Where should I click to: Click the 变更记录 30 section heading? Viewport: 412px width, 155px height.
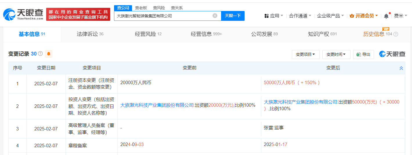pyautogui.click(x=22, y=54)
